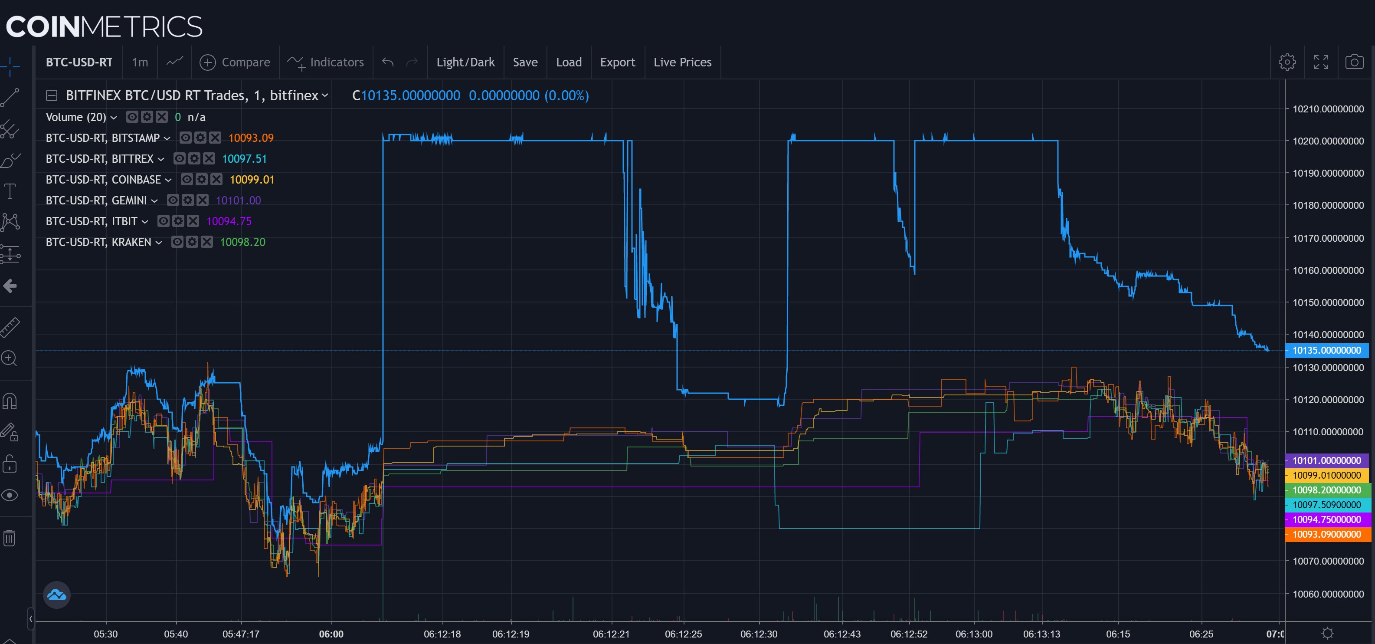The image size is (1375, 644).
Task: Expand the Volume (20) indicator dropdown
Action: [x=114, y=118]
